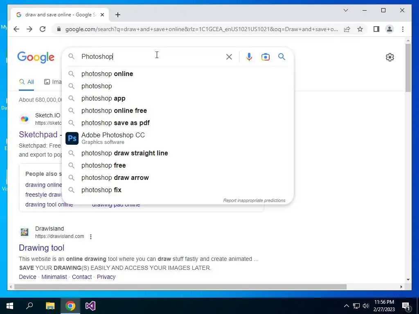The width and height of the screenshot is (419, 314).
Task: Open the Device sitelink
Action: tap(27, 277)
